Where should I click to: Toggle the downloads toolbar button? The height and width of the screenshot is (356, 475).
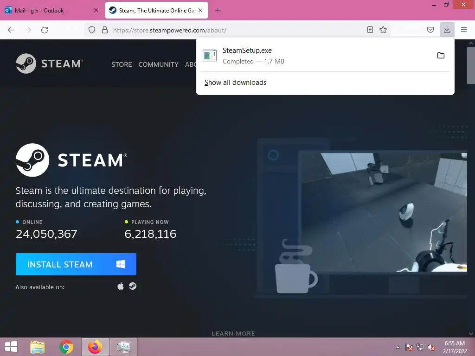pyautogui.click(x=447, y=30)
